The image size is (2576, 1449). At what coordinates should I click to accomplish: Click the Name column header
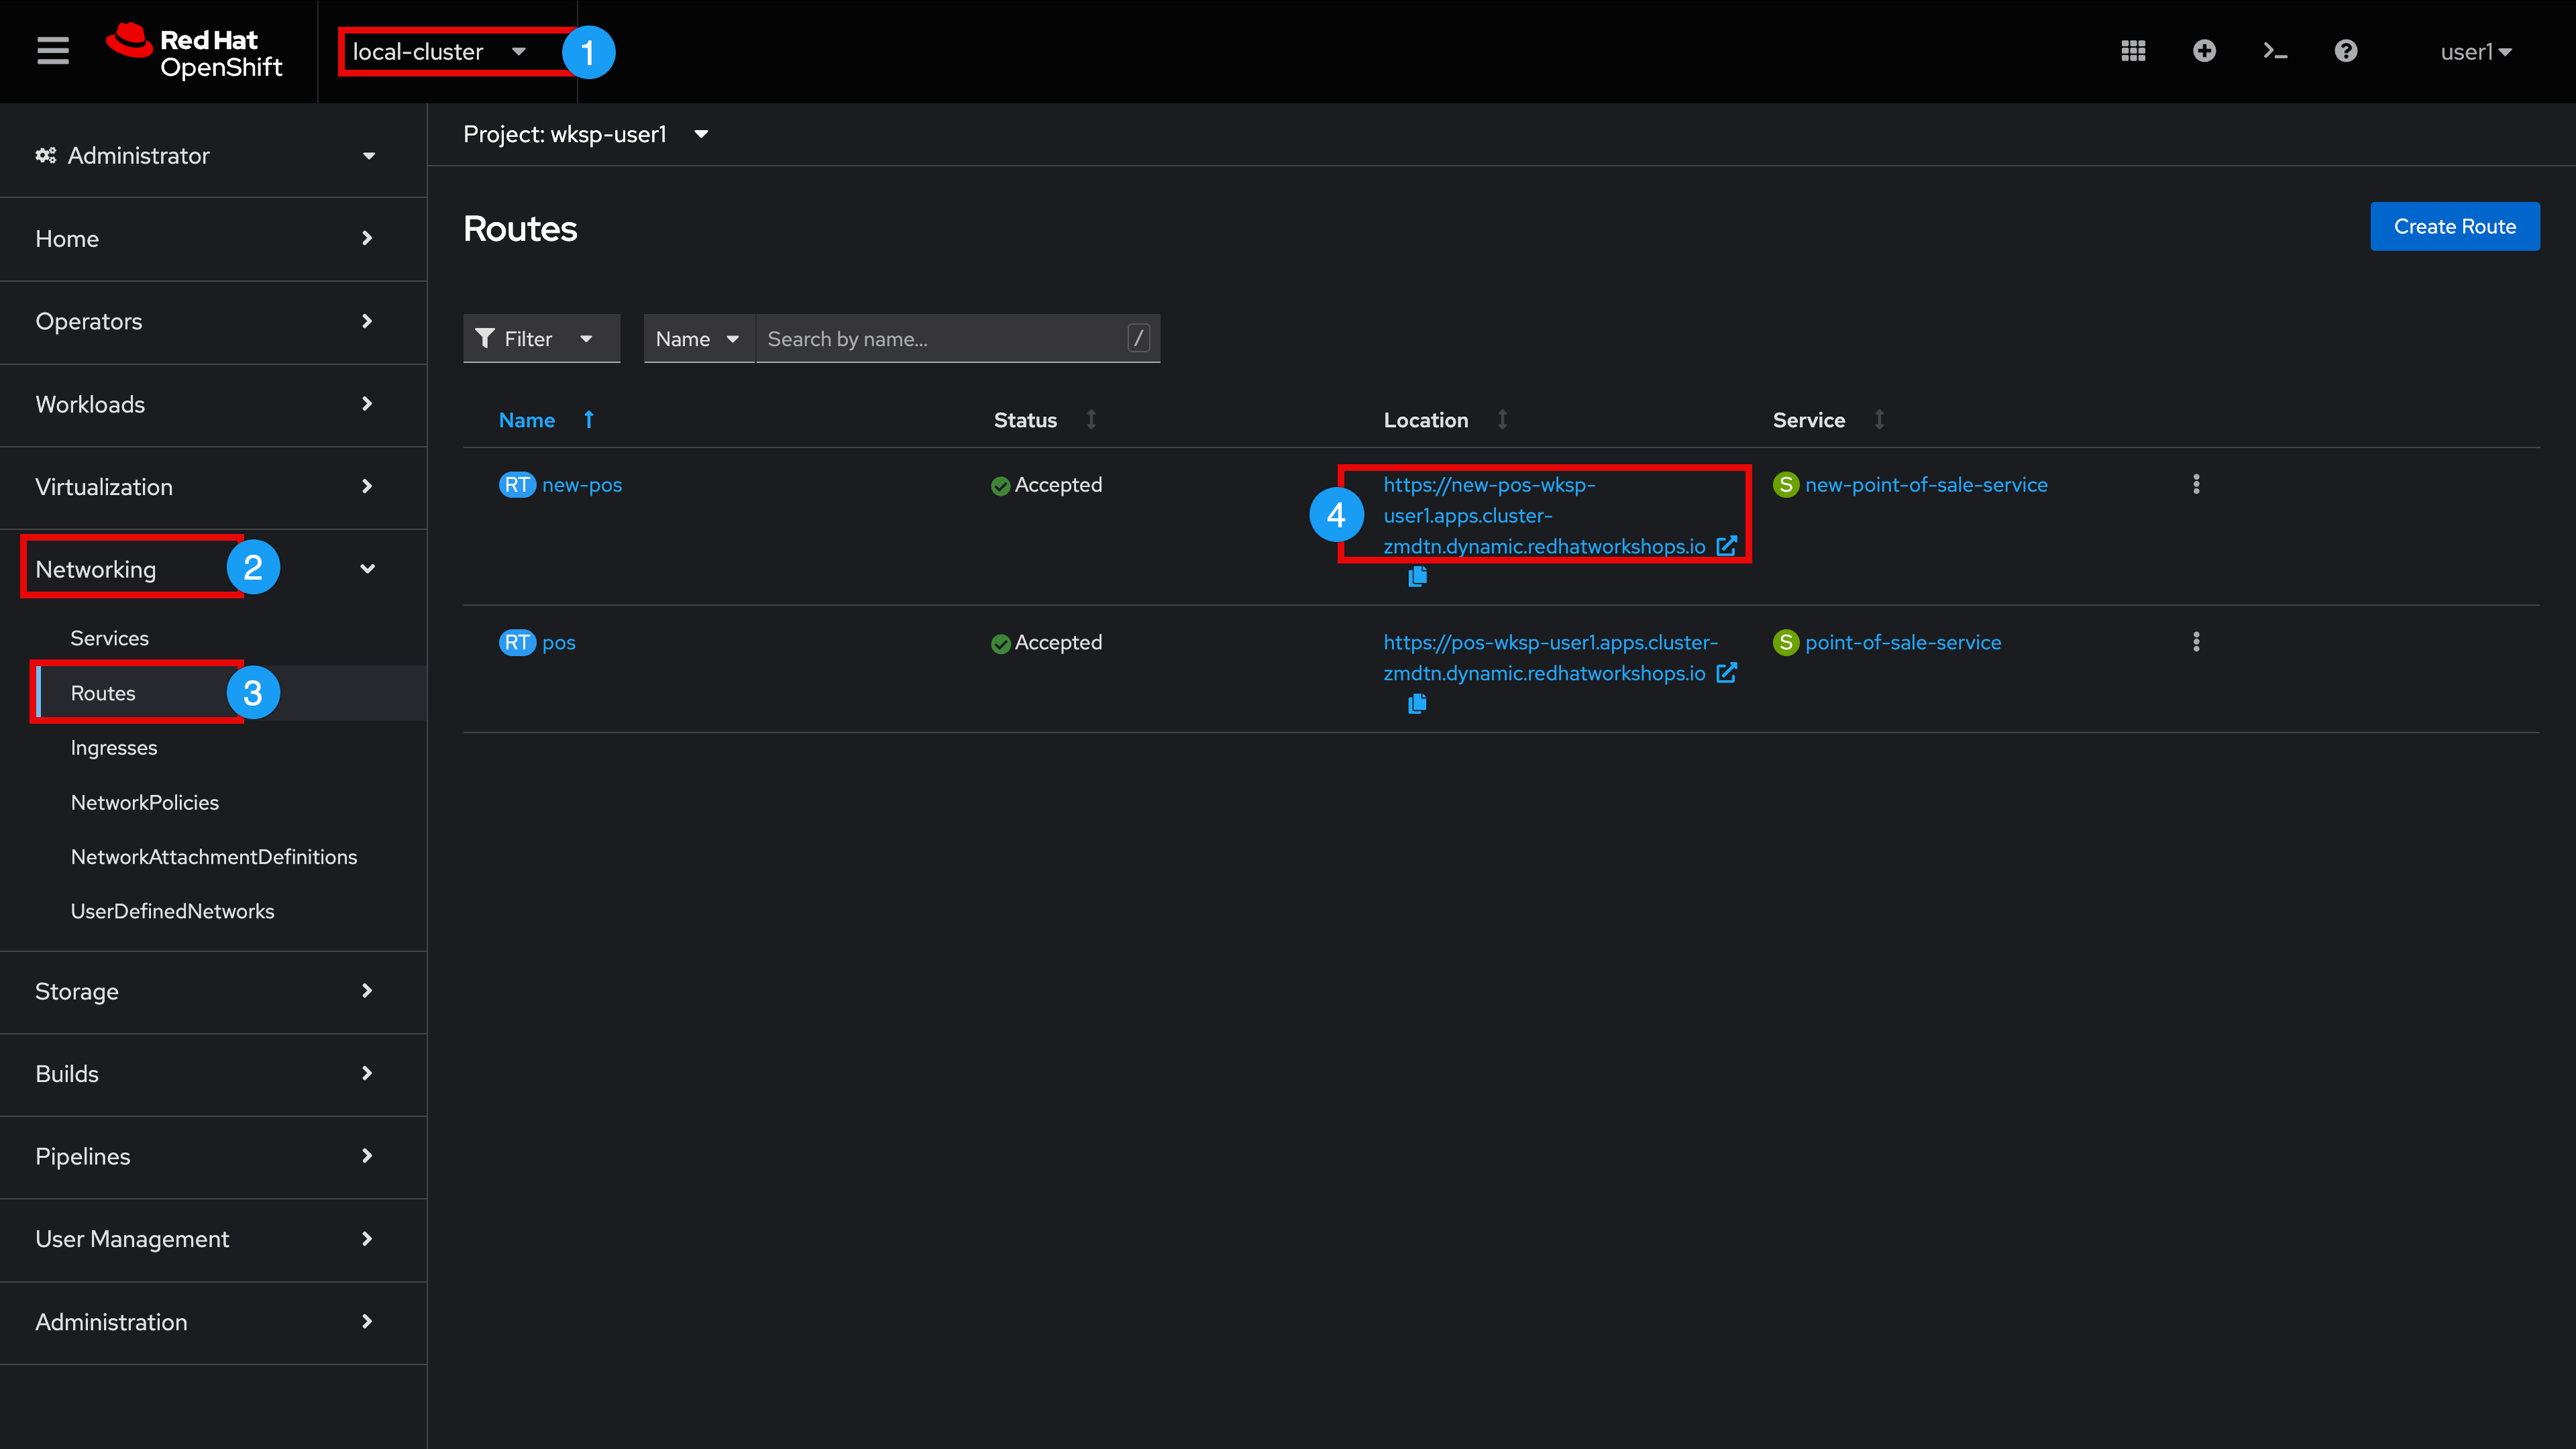tap(527, 420)
